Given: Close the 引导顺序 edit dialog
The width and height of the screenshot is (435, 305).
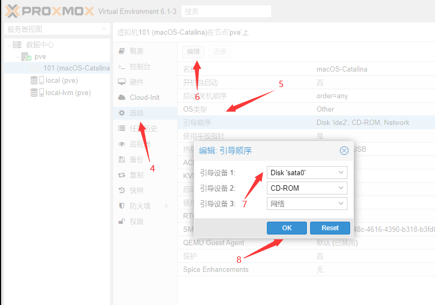Looking at the screenshot, I should click(344, 151).
